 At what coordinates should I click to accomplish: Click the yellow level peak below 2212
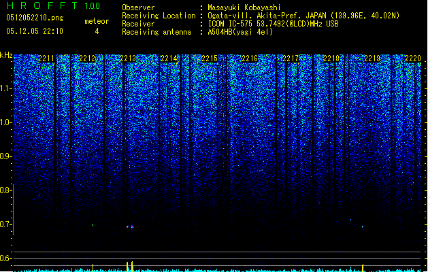tap(93, 267)
